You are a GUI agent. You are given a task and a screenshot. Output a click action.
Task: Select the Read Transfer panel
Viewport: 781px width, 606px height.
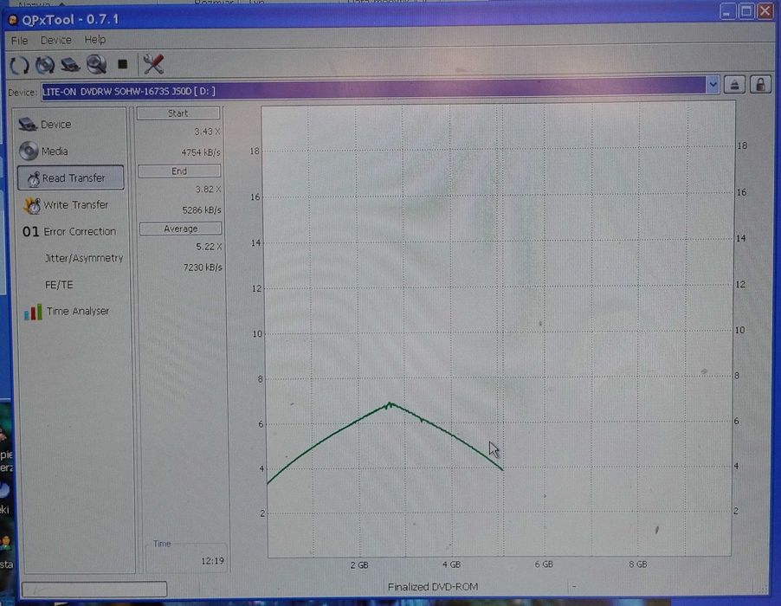(70, 177)
